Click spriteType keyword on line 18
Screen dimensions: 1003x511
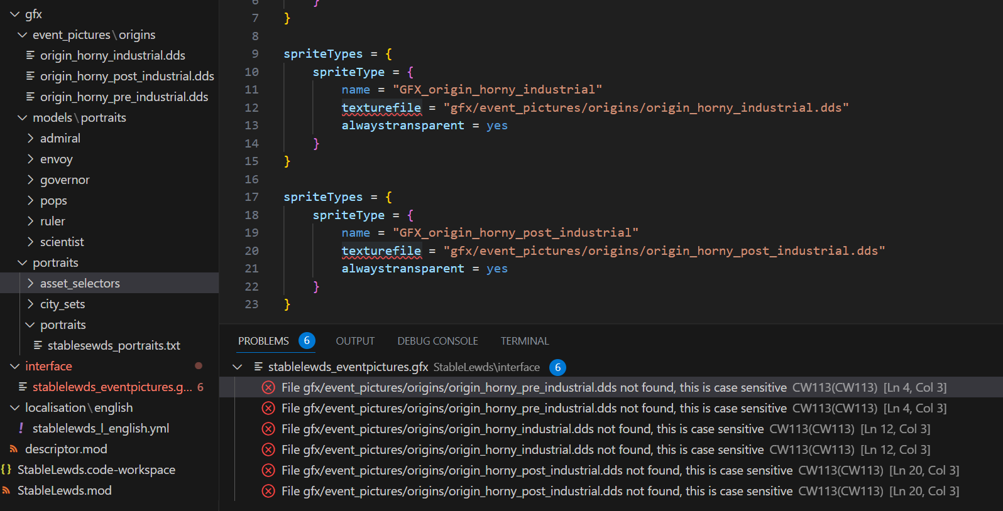[x=349, y=215]
